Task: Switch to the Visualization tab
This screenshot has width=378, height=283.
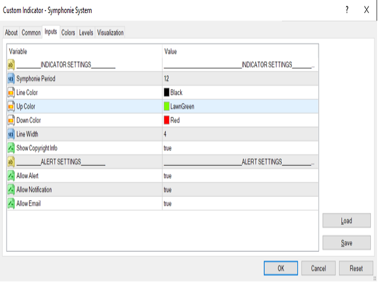Action: pyautogui.click(x=110, y=33)
